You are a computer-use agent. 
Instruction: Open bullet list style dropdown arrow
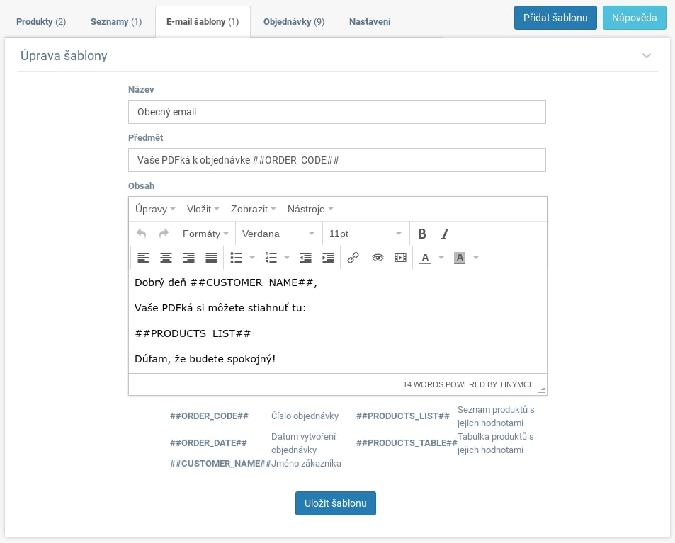(x=252, y=258)
